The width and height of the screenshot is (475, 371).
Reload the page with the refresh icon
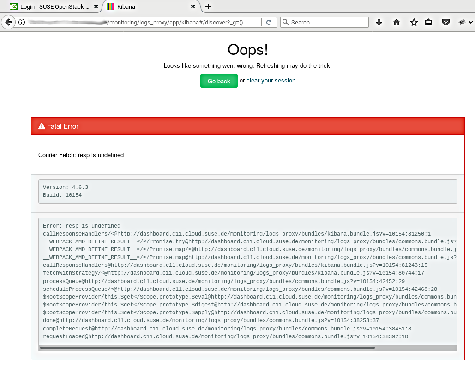(269, 22)
